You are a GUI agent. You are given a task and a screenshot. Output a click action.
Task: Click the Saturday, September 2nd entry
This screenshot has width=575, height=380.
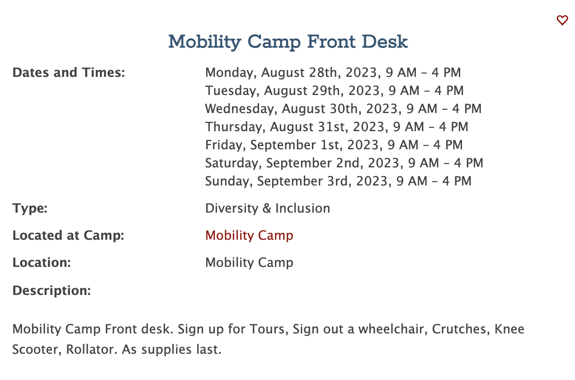coord(344,163)
